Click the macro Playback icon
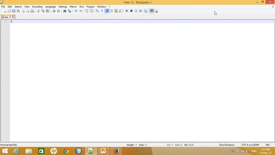Viewport: 275px width, 155px height. click(x=136, y=11)
